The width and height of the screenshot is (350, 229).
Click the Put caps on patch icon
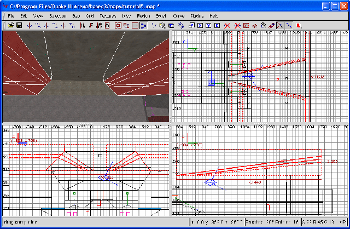click(271, 26)
